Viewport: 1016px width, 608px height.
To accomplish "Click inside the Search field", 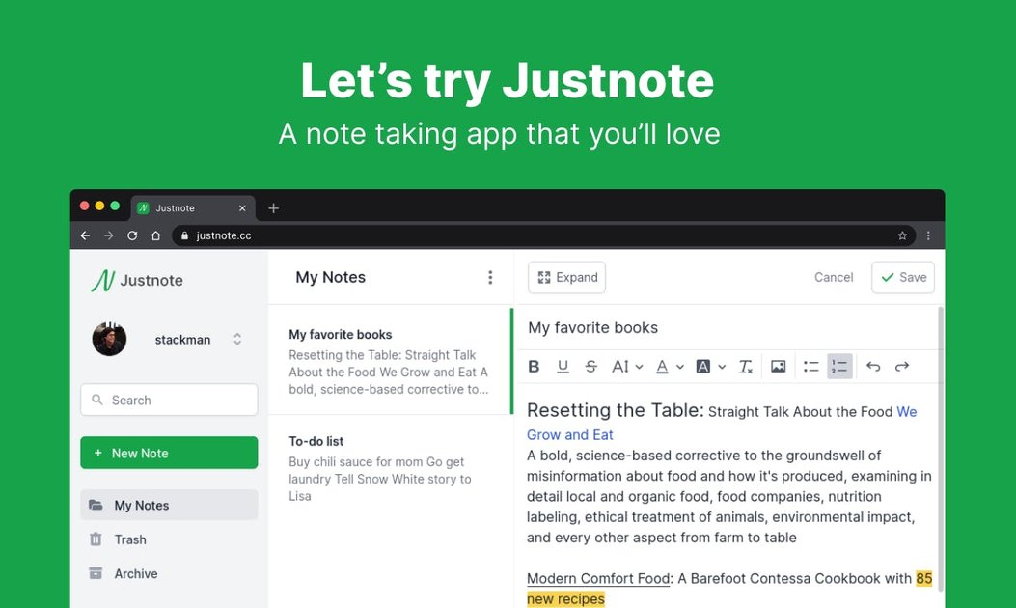I will coord(169,400).
